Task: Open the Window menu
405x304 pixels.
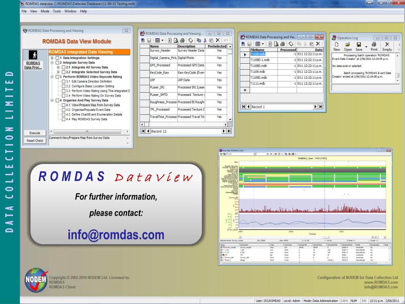Action: click(70, 11)
